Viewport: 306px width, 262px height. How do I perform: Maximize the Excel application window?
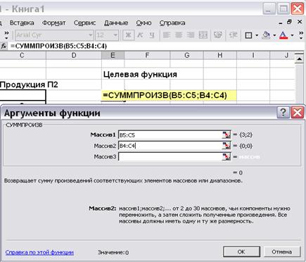point(283,9)
